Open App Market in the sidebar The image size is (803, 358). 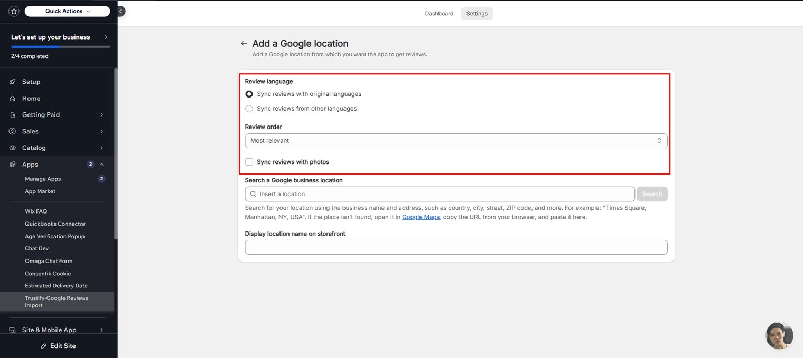40,191
